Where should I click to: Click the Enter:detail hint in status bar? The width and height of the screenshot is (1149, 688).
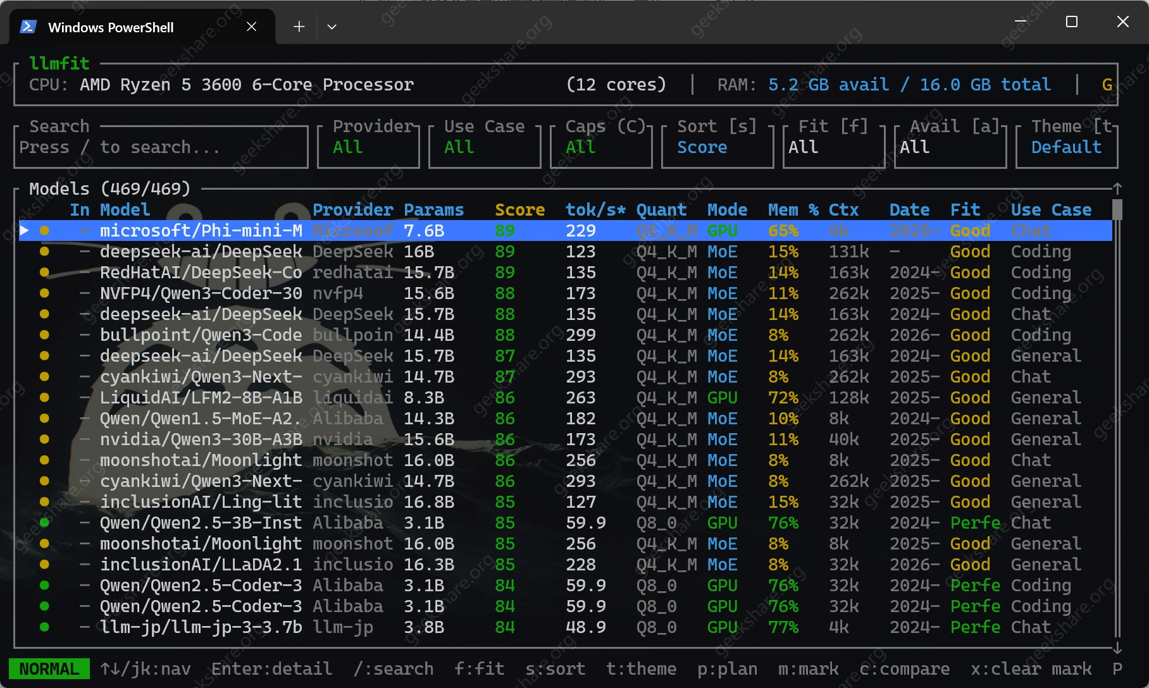click(272, 669)
